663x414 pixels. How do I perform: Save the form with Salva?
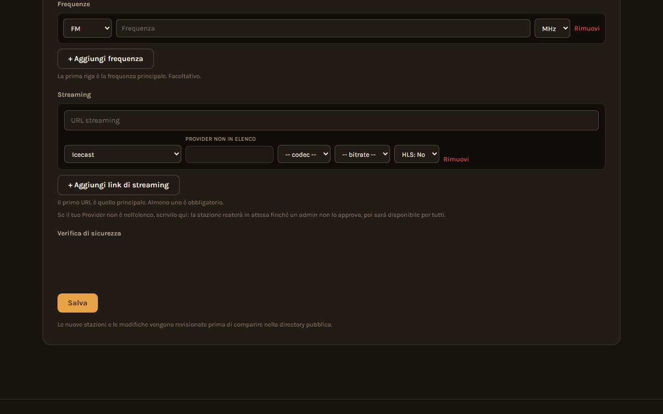(x=78, y=303)
